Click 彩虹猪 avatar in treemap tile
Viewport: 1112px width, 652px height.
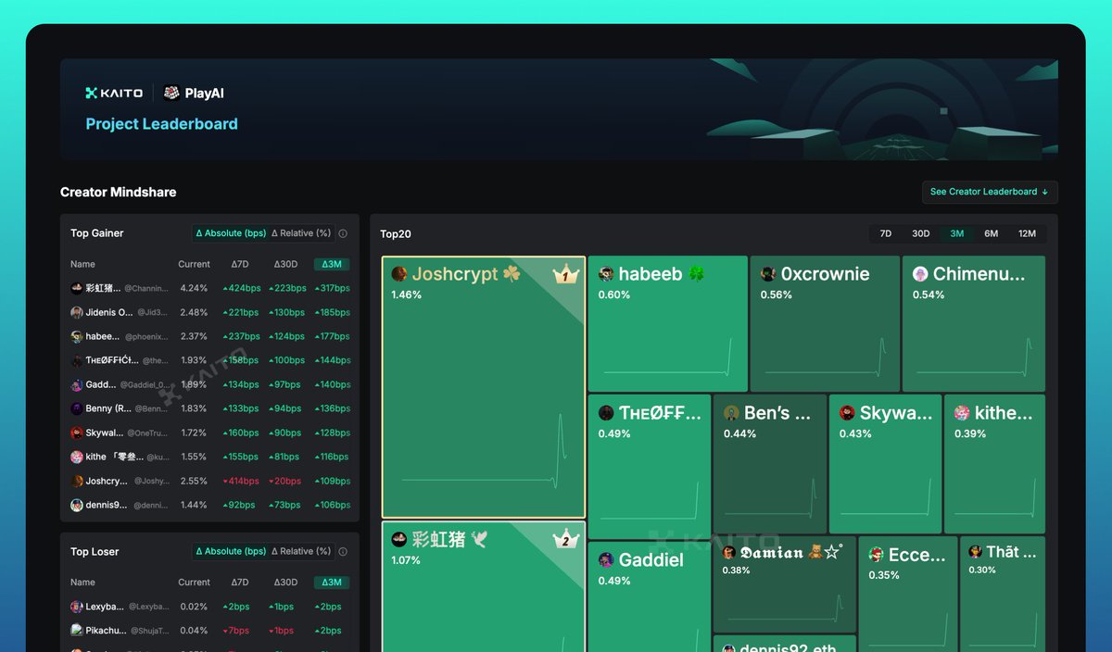(x=399, y=539)
